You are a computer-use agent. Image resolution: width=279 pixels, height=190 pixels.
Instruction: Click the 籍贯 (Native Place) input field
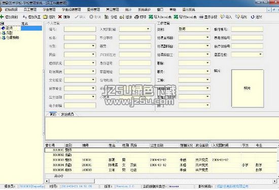click(x=135, y=46)
